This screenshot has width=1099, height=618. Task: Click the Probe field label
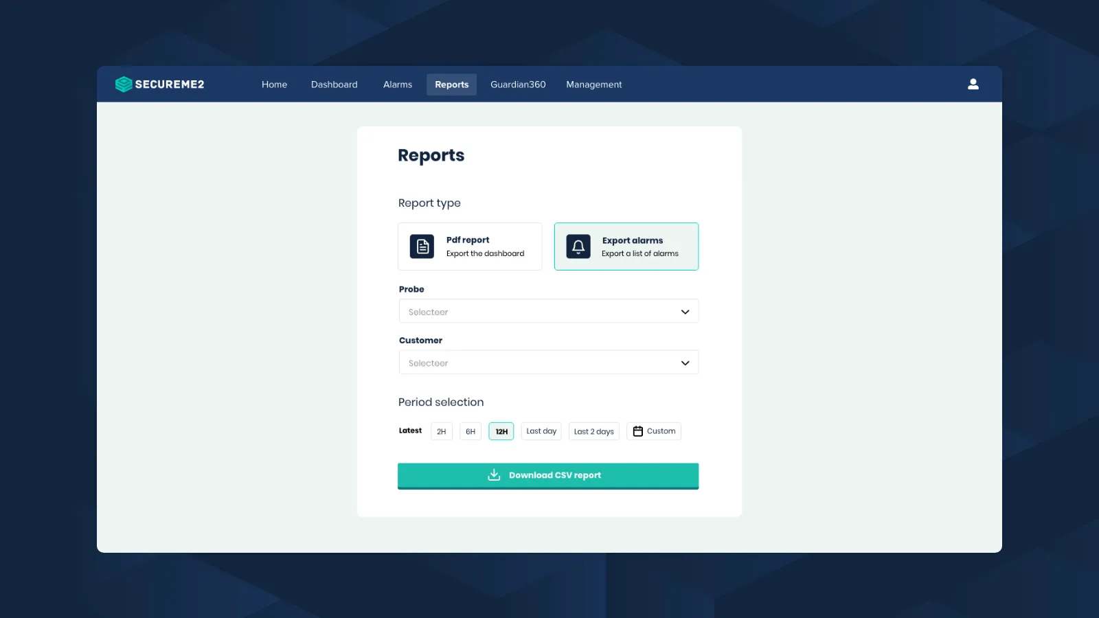[x=411, y=289]
